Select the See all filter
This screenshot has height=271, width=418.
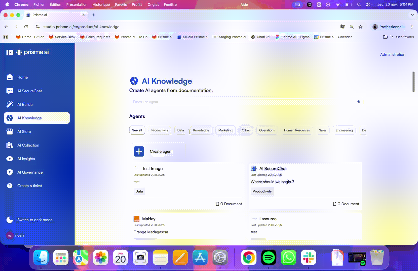coord(137,130)
